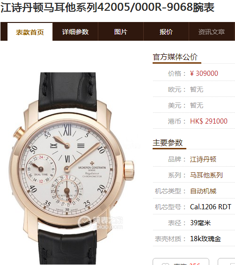Switch to the 详细参数 tab

(x=75, y=32)
